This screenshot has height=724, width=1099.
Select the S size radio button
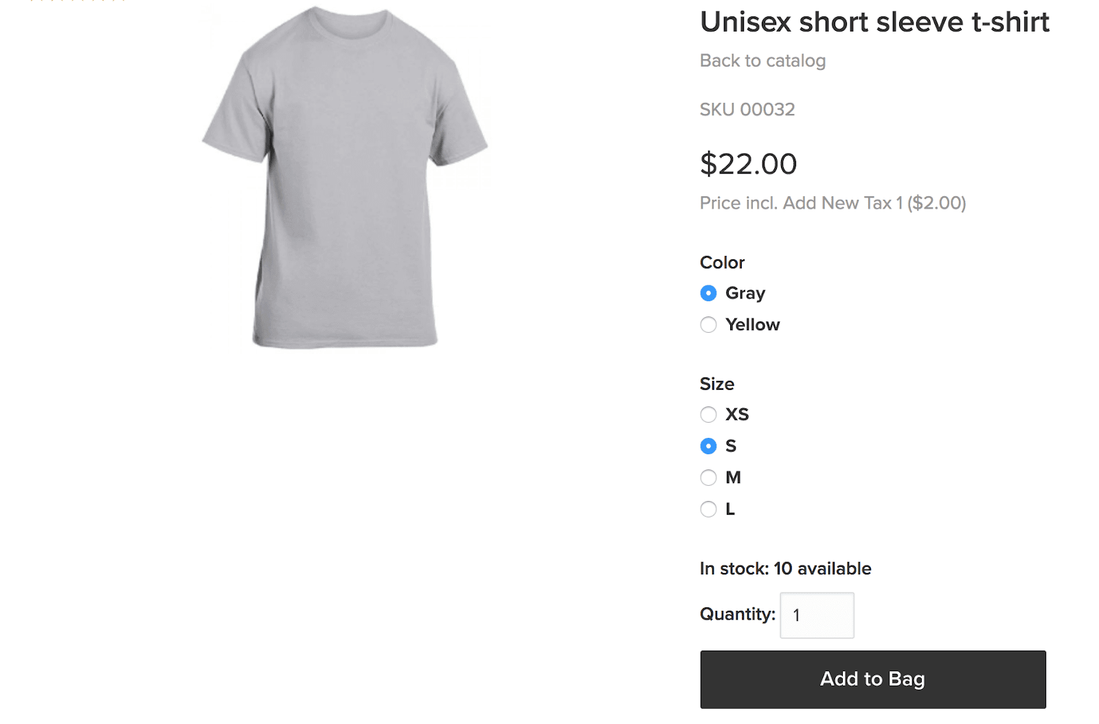[x=708, y=446]
